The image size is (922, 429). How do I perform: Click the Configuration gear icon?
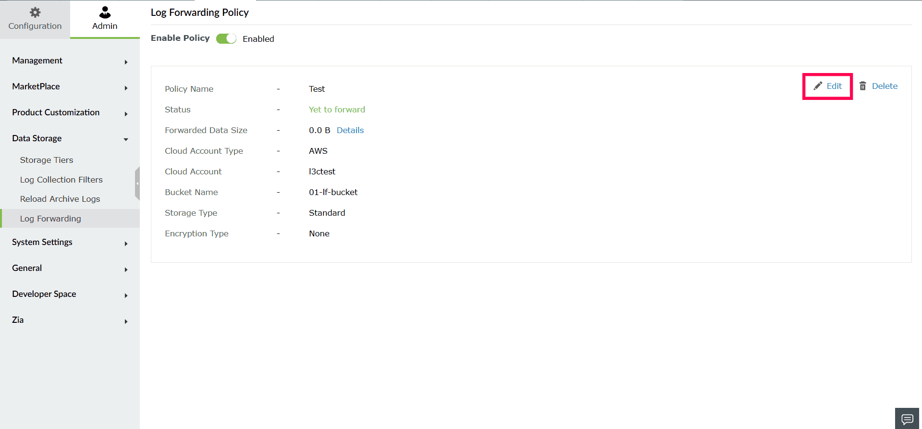tap(35, 12)
